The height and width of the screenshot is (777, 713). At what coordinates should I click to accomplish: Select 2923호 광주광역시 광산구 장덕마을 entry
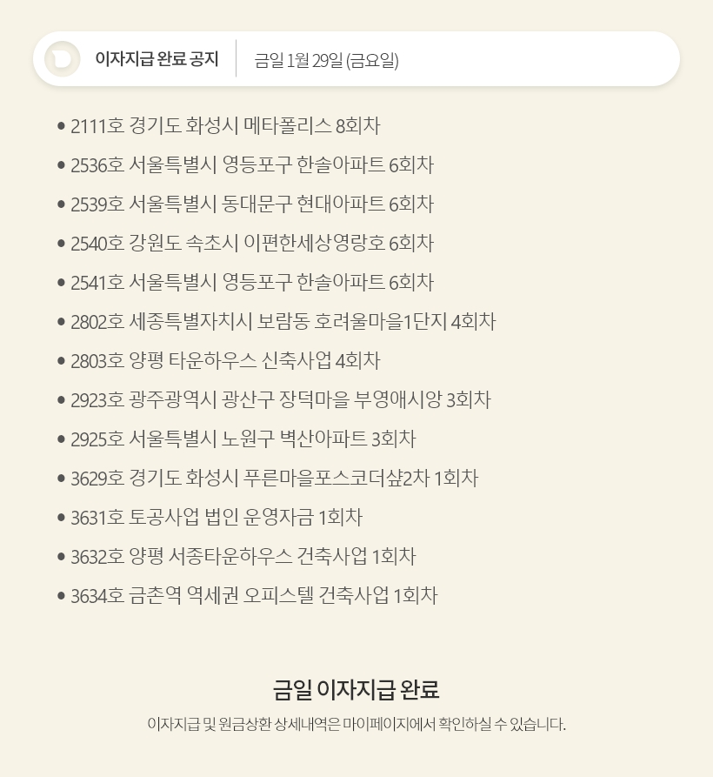pyautogui.click(x=280, y=400)
